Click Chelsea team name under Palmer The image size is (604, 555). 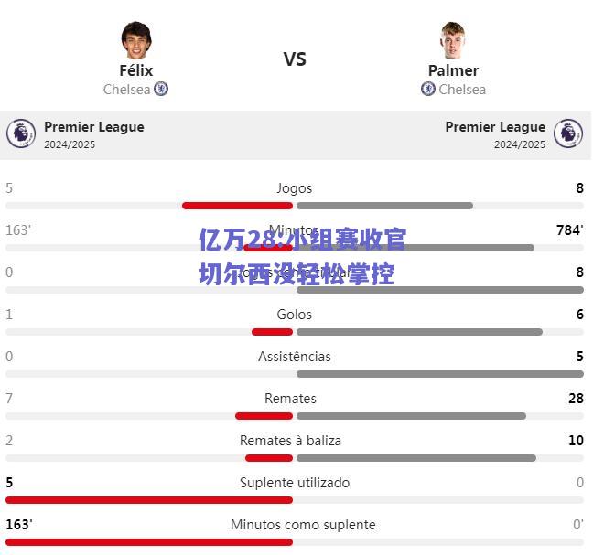click(x=462, y=90)
